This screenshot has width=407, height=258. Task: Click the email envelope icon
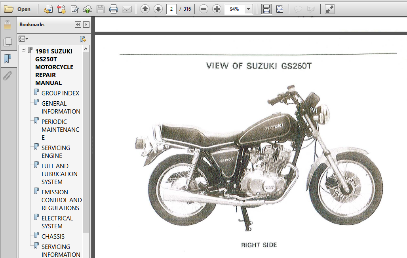tap(127, 9)
